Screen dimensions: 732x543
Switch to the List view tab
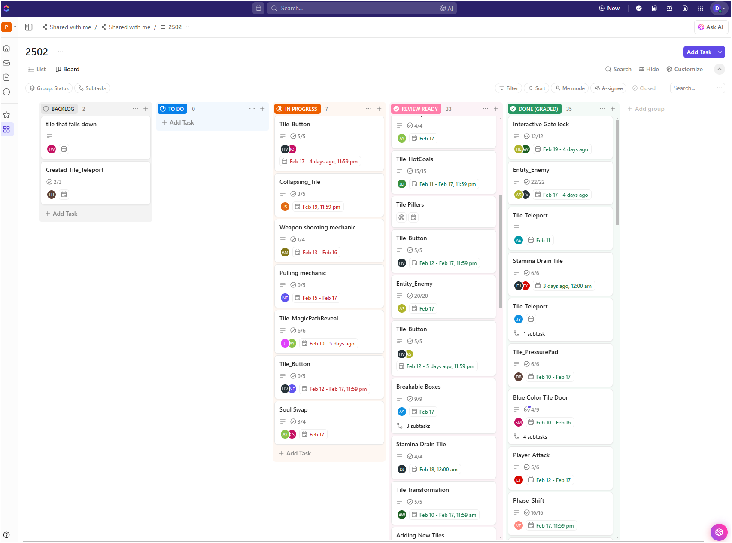[x=37, y=69]
